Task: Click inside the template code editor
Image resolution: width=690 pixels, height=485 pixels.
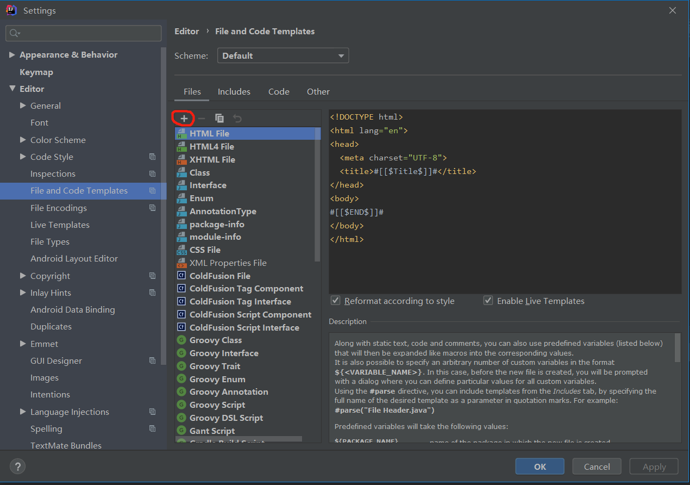Action: point(505,202)
